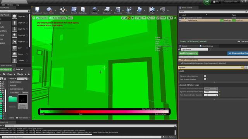Place Point Light from Place Actors

(x=20, y=35)
